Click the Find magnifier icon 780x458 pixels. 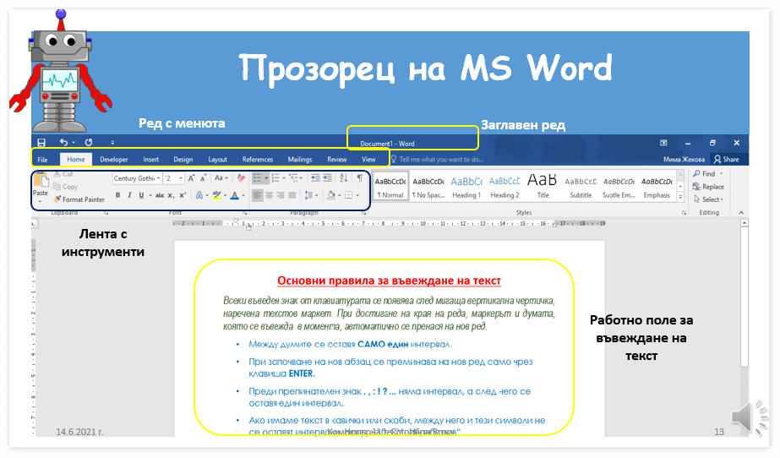pyautogui.click(x=696, y=173)
